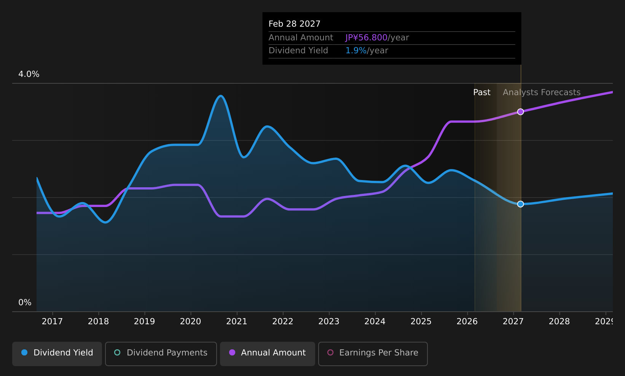Click the 2027 x-axis label
This screenshot has width=625, height=376.
point(513,322)
